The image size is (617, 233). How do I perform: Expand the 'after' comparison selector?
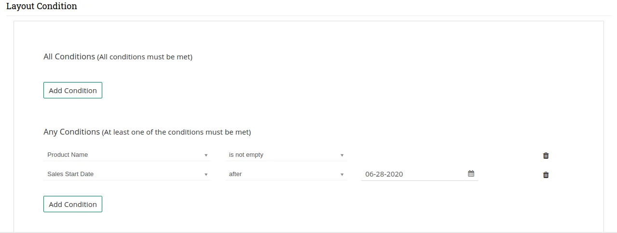[284, 174]
